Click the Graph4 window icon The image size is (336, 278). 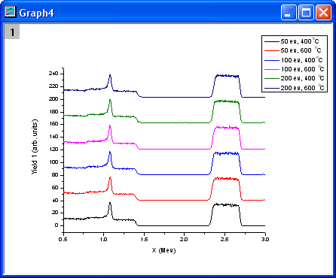tap(11, 12)
